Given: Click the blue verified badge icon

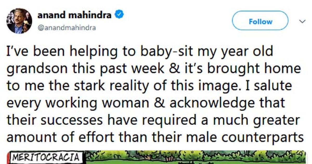Looking at the screenshot, I should (119, 15).
